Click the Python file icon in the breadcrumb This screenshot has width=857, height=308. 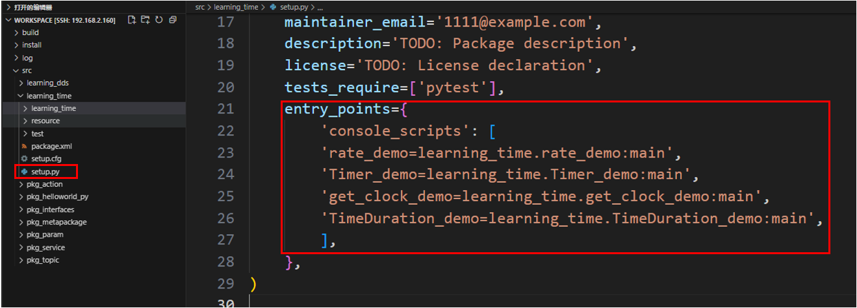tap(272, 7)
